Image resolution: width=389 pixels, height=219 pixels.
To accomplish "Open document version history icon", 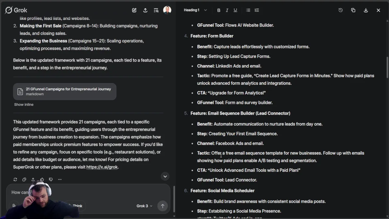I will point(341,10).
